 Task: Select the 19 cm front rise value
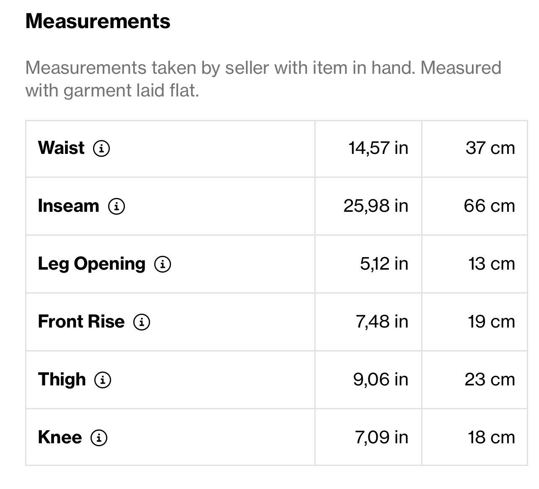point(491,322)
